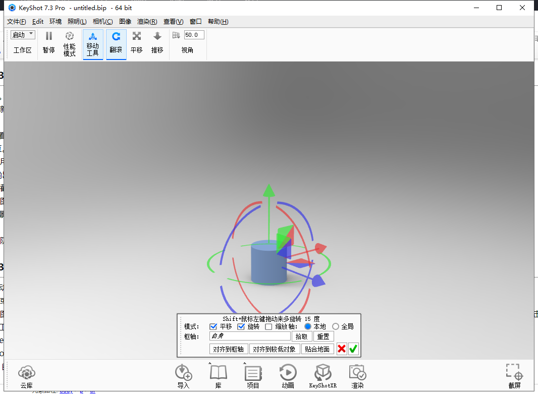Select the 平移 pan camera tool
The width and height of the screenshot is (538, 395).
[x=137, y=43]
